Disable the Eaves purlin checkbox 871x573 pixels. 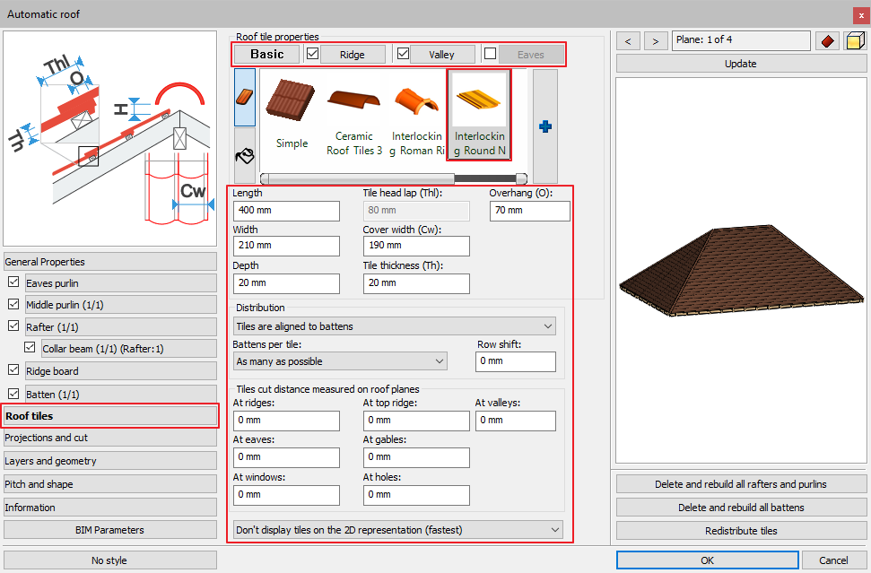(13, 282)
